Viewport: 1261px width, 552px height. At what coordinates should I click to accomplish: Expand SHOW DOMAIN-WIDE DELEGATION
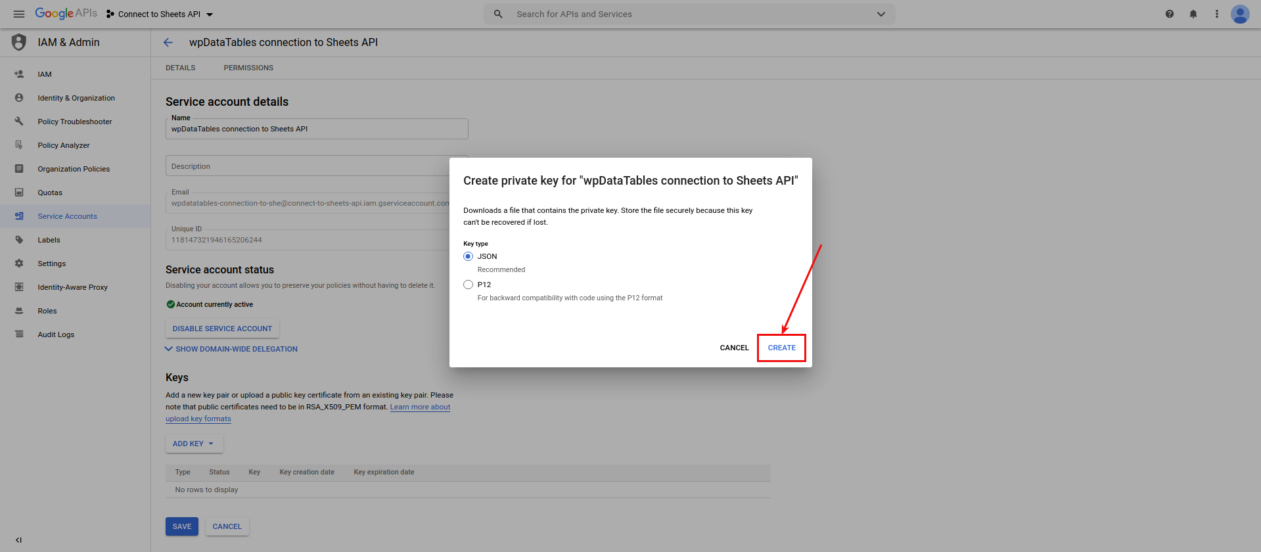pyautogui.click(x=231, y=349)
